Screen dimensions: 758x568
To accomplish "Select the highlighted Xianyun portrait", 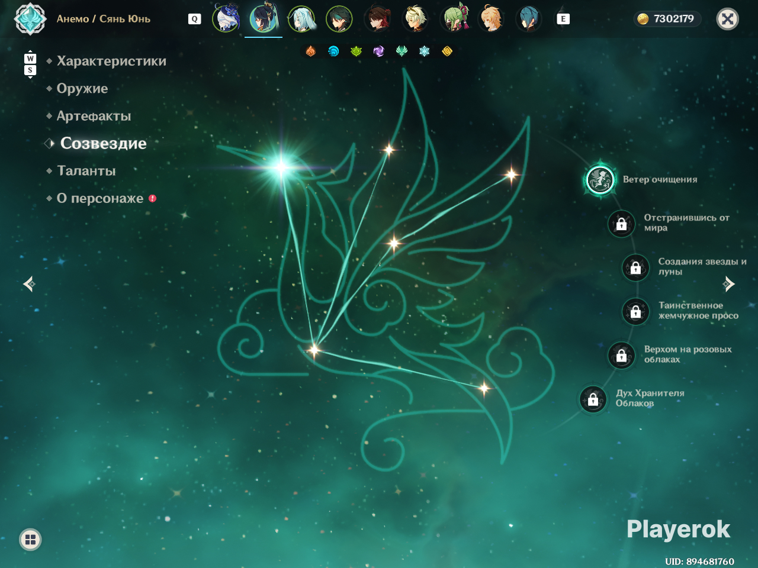I will (x=264, y=18).
